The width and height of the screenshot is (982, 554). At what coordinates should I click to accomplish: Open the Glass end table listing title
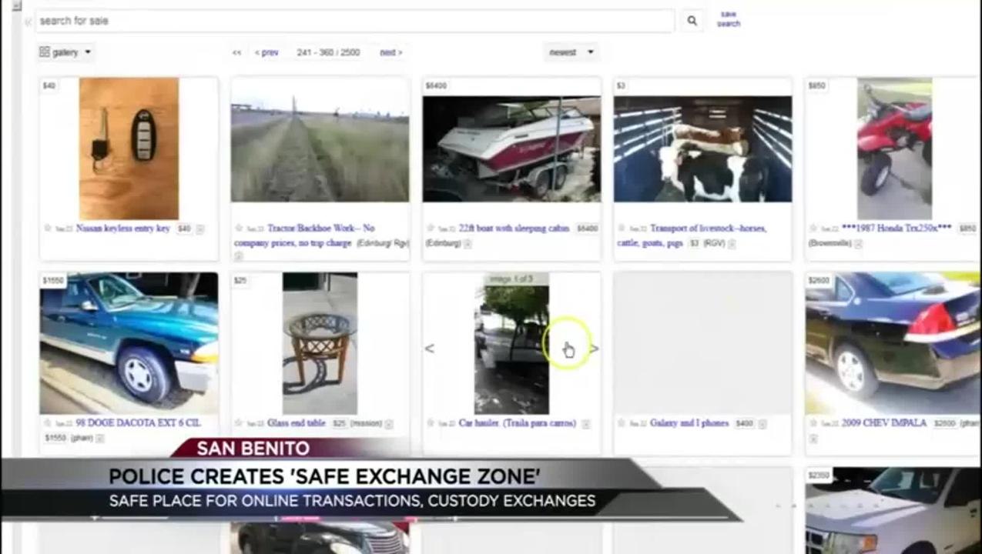pyautogui.click(x=297, y=423)
